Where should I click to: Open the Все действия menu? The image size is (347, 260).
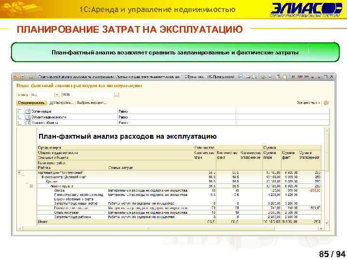(308, 103)
